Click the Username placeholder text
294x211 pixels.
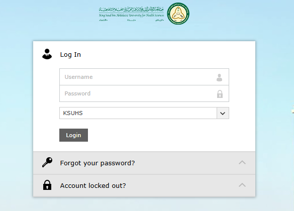(78, 77)
